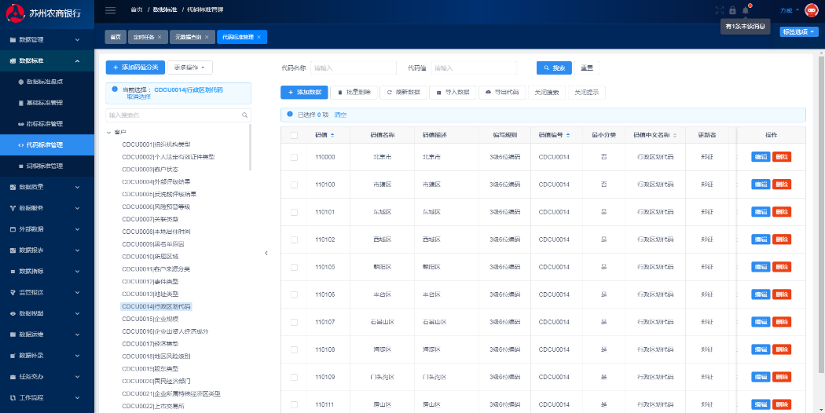
Task: Check the row checkbox for 110105 朝阳区
Action: [294, 267]
